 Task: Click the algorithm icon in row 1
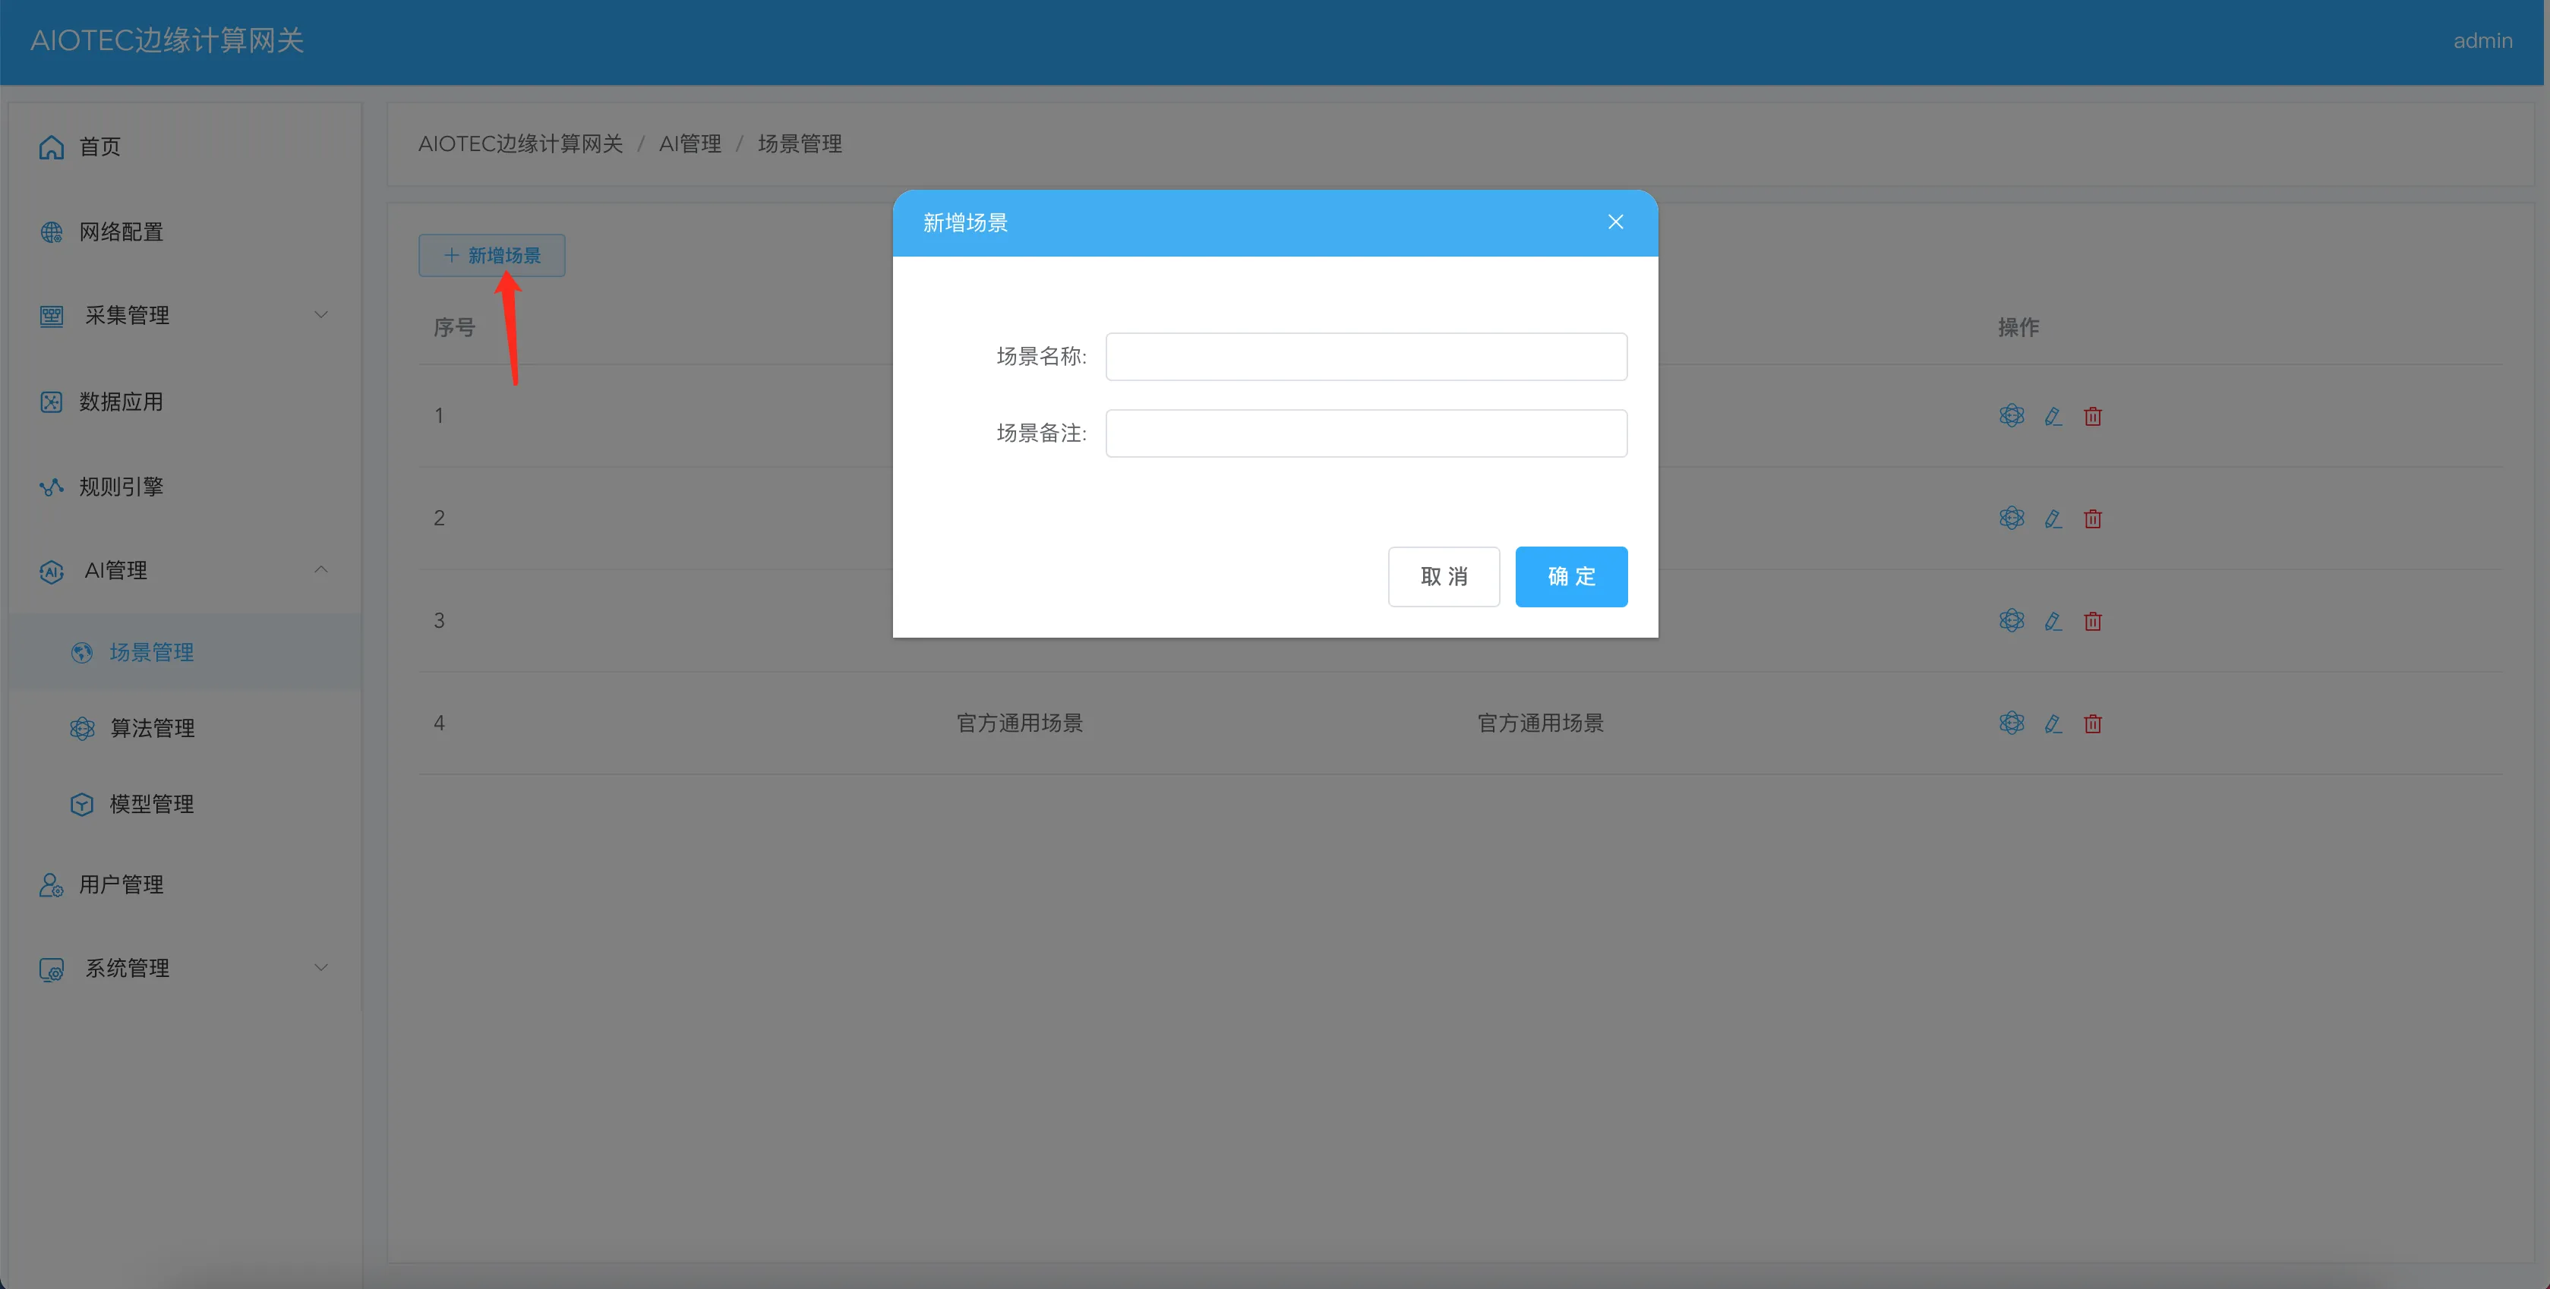tap(2011, 415)
